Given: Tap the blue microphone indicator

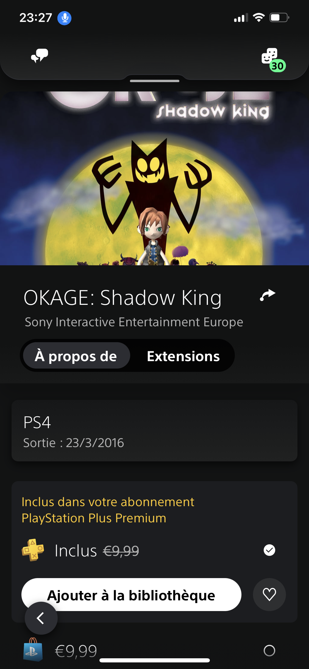Looking at the screenshot, I should point(65,18).
